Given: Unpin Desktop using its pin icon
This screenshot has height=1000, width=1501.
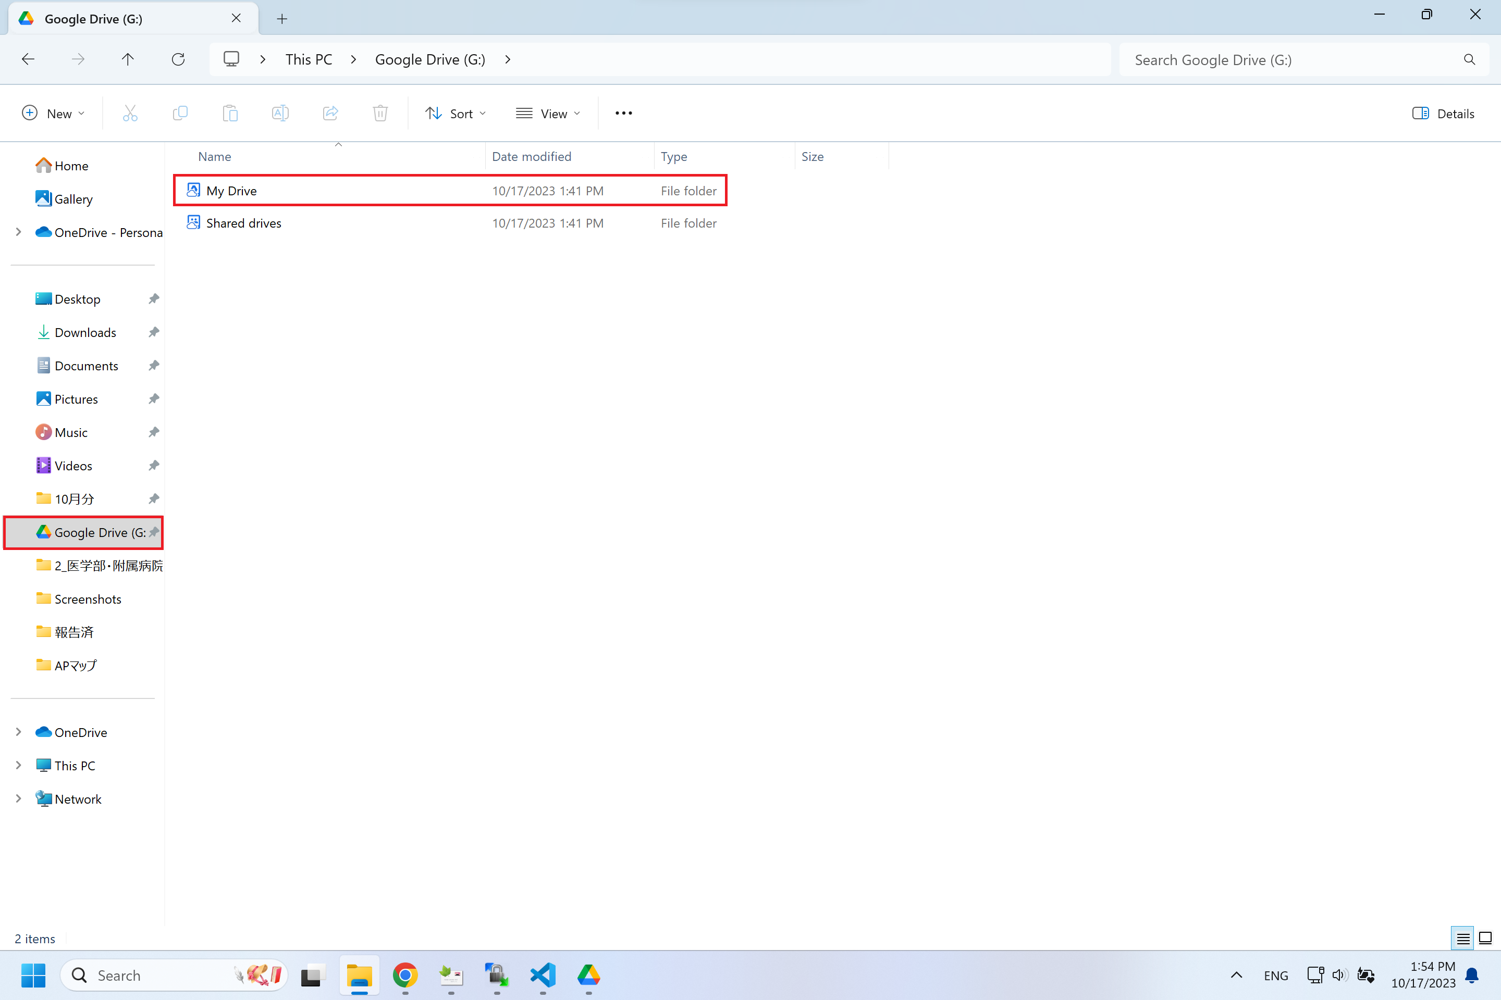Looking at the screenshot, I should point(153,299).
